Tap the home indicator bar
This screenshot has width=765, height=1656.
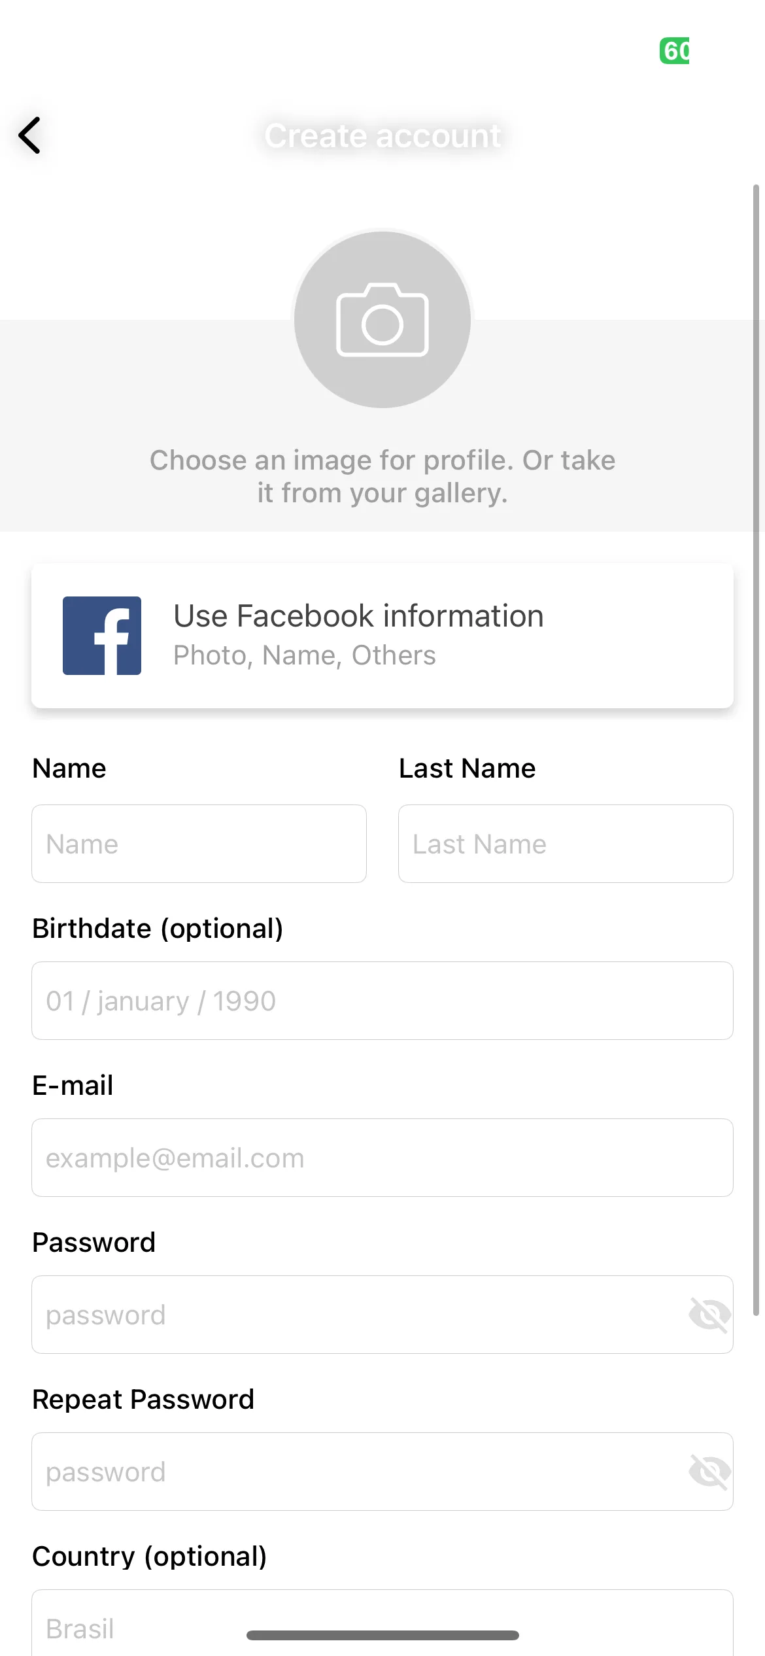[x=382, y=1635]
